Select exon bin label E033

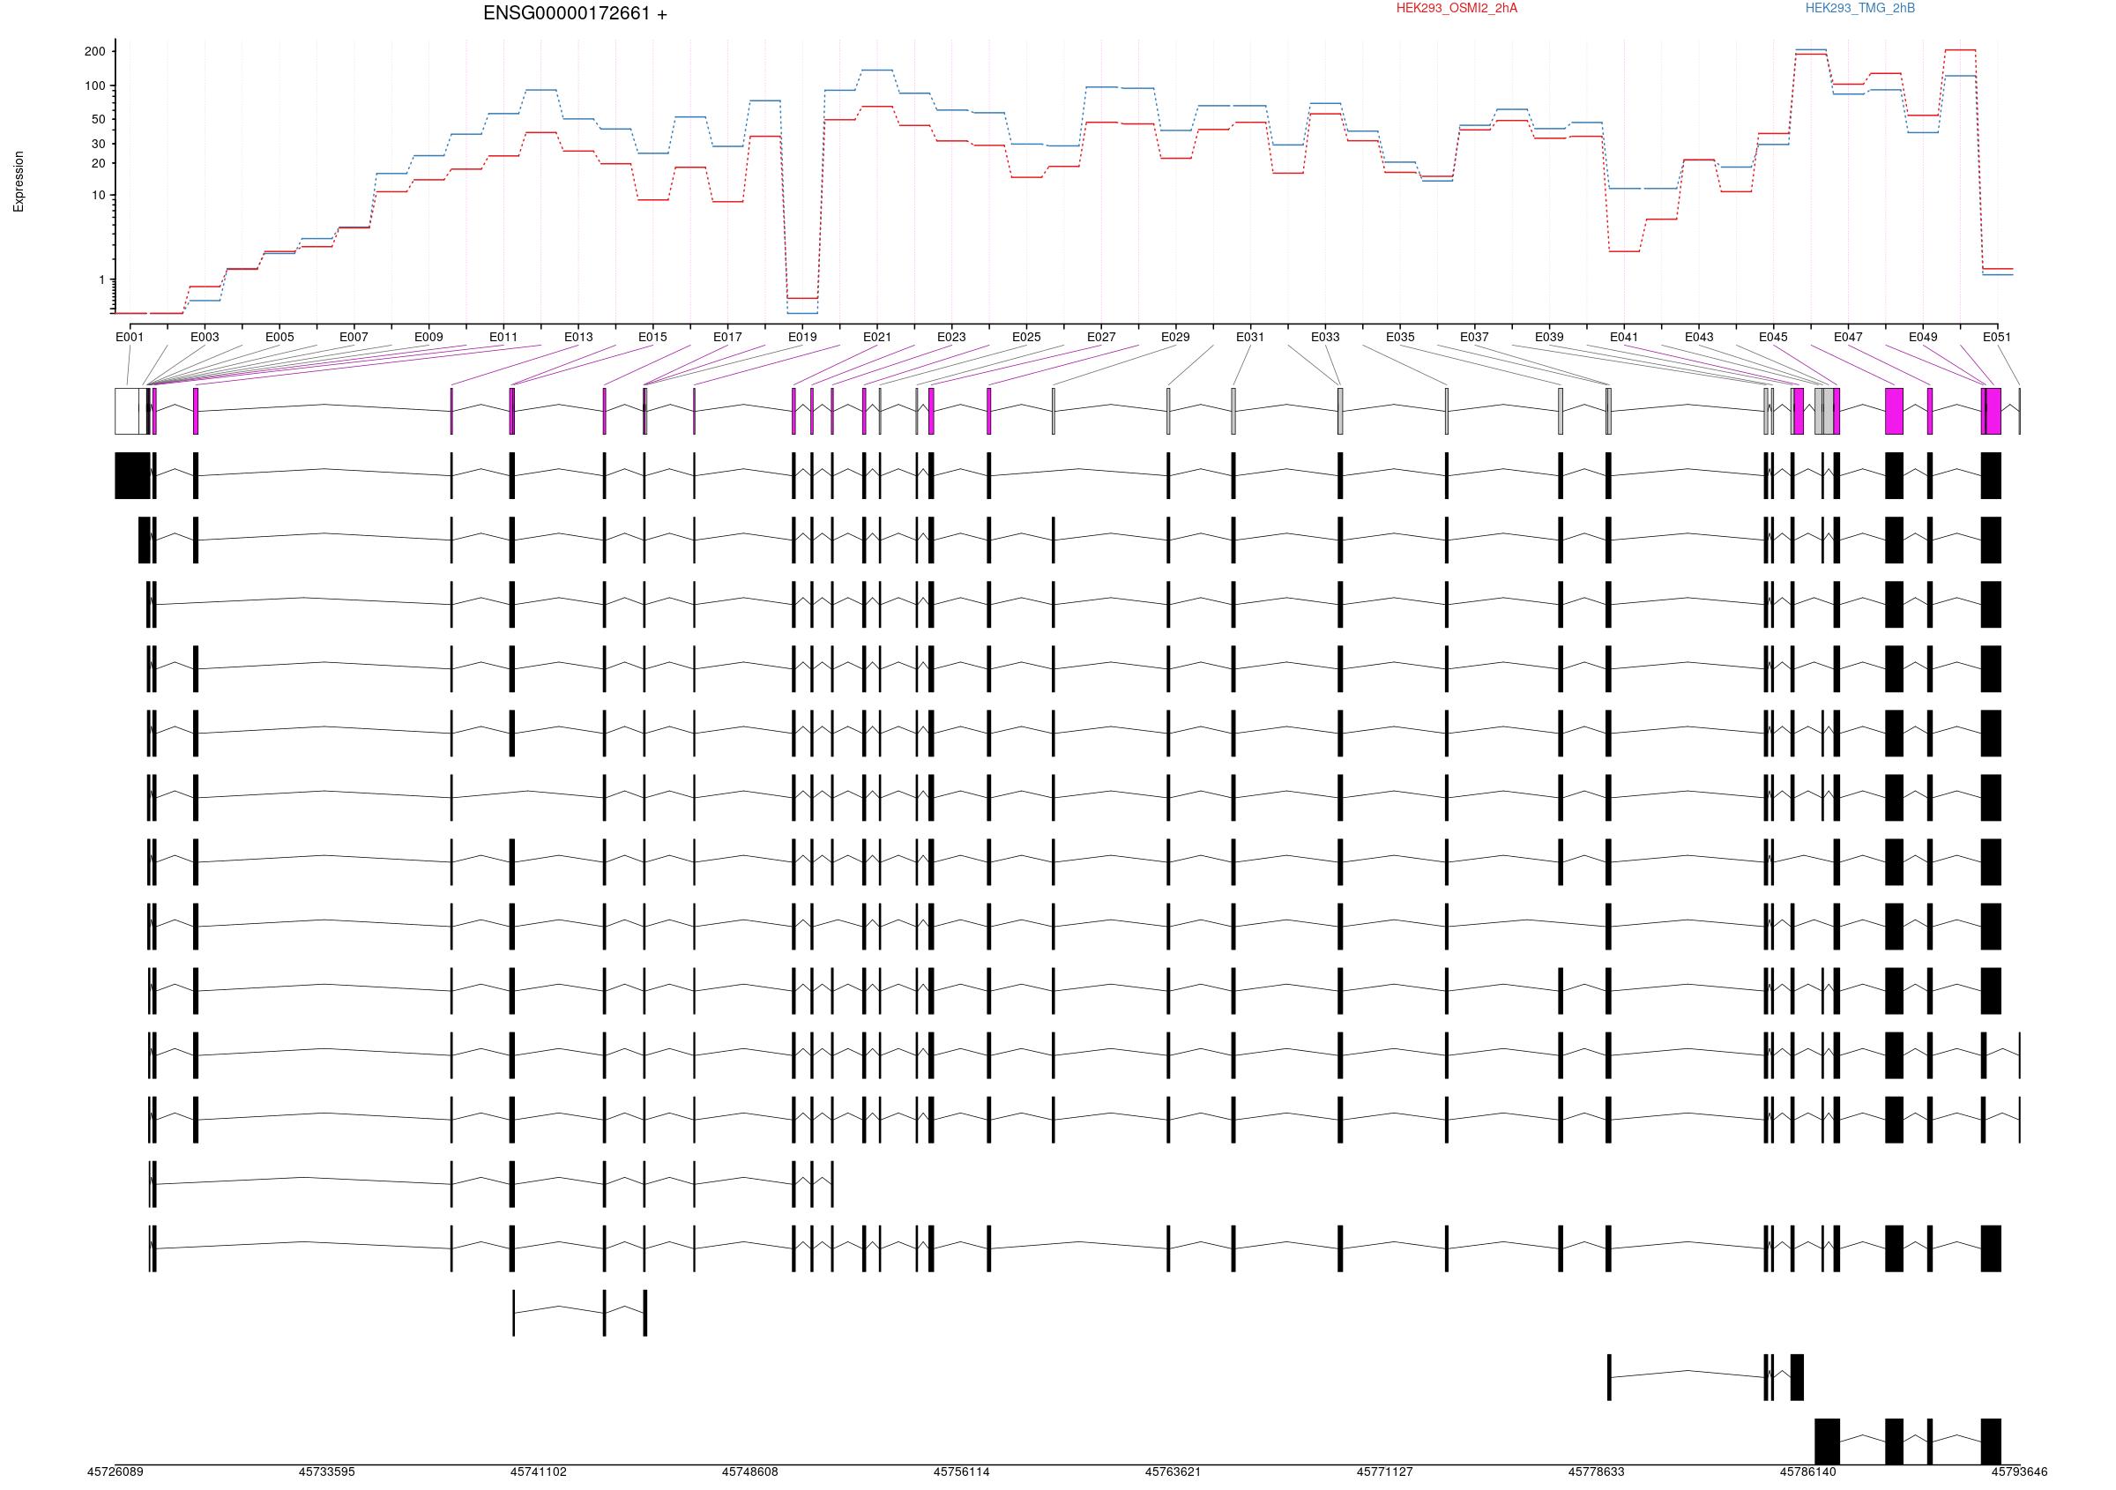pyautogui.click(x=1325, y=338)
